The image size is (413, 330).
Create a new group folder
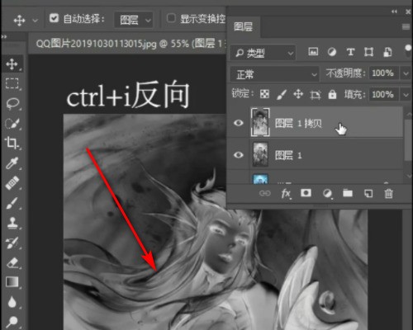point(348,193)
